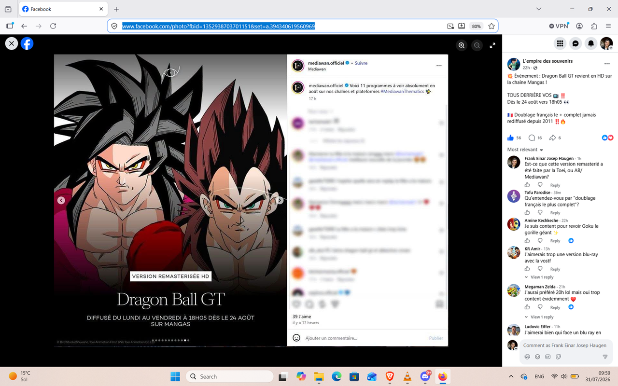Open emoji picker in comment box
Image resolution: width=618 pixels, height=386 pixels.
pos(537,357)
